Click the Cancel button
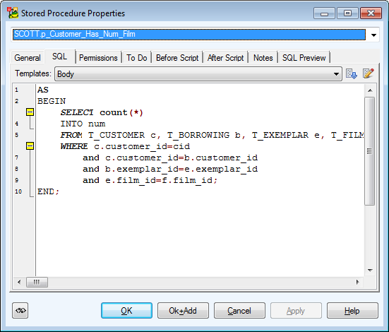389x332 pixels. [239, 310]
